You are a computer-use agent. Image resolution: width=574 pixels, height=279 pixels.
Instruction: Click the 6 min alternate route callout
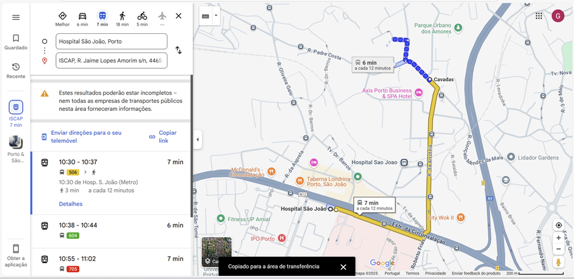(373, 65)
